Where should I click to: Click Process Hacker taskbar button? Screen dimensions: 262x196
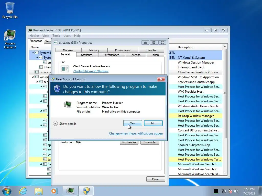[70, 191]
